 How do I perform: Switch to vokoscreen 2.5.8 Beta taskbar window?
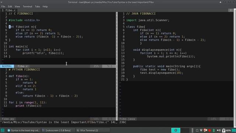pos(58,130)
